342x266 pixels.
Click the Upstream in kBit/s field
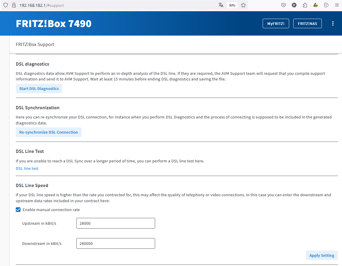pyautogui.click(x=116, y=223)
